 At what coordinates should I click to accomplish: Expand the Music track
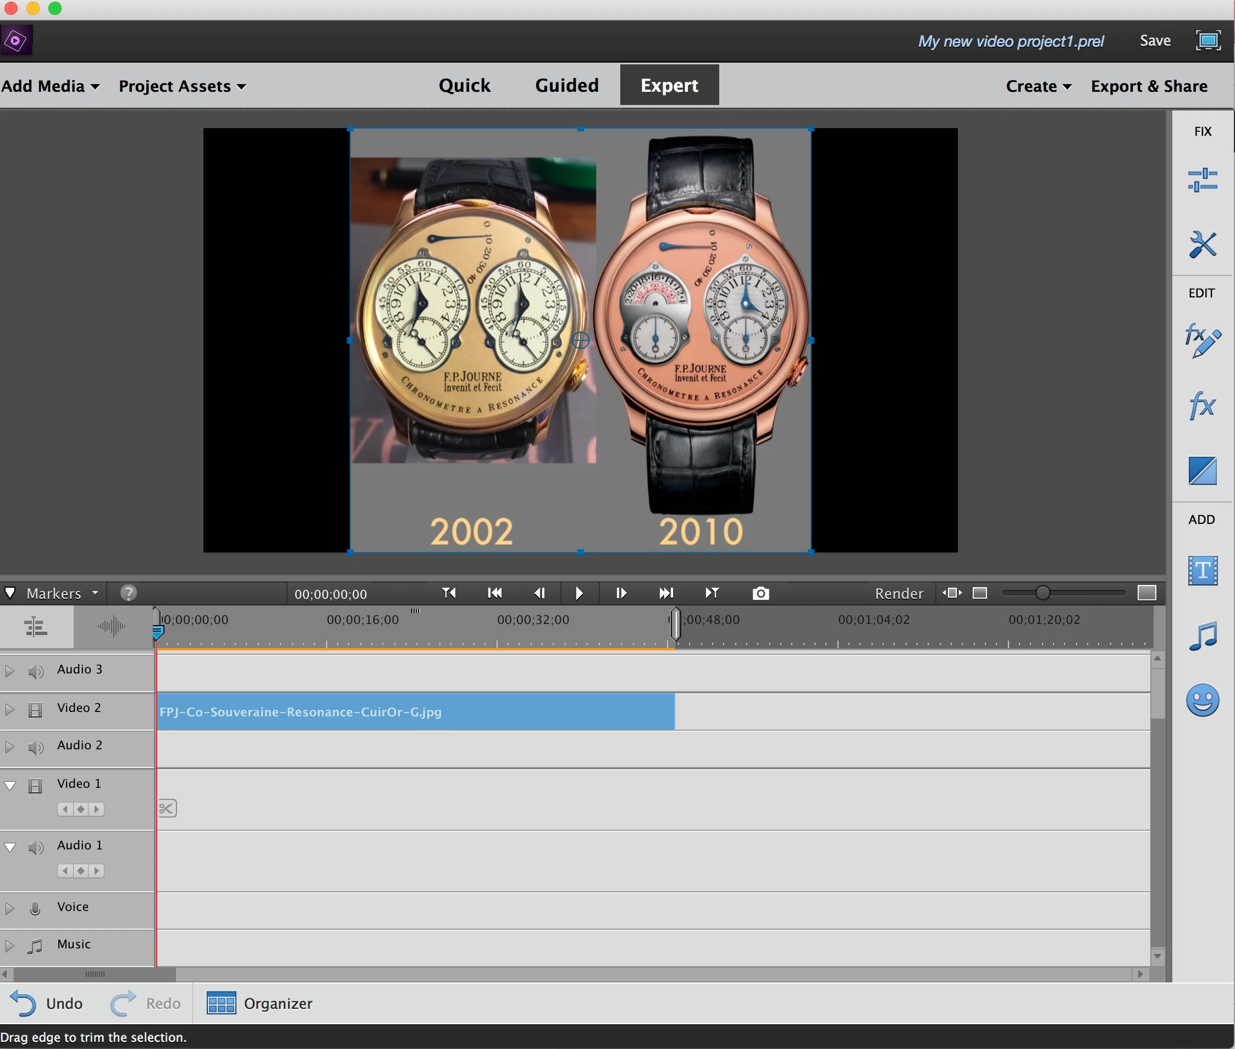click(10, 945)
